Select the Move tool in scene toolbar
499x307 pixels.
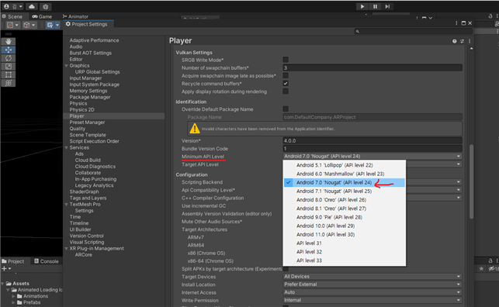click(9, 50)
